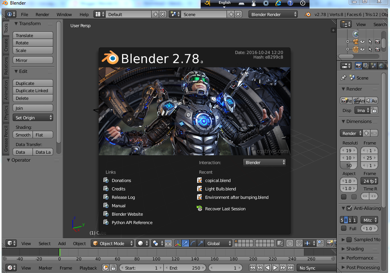The height and width of the screenshot is (273, 390).
Task: Click the Marker menu in the timeline
Action: [45, 268]
